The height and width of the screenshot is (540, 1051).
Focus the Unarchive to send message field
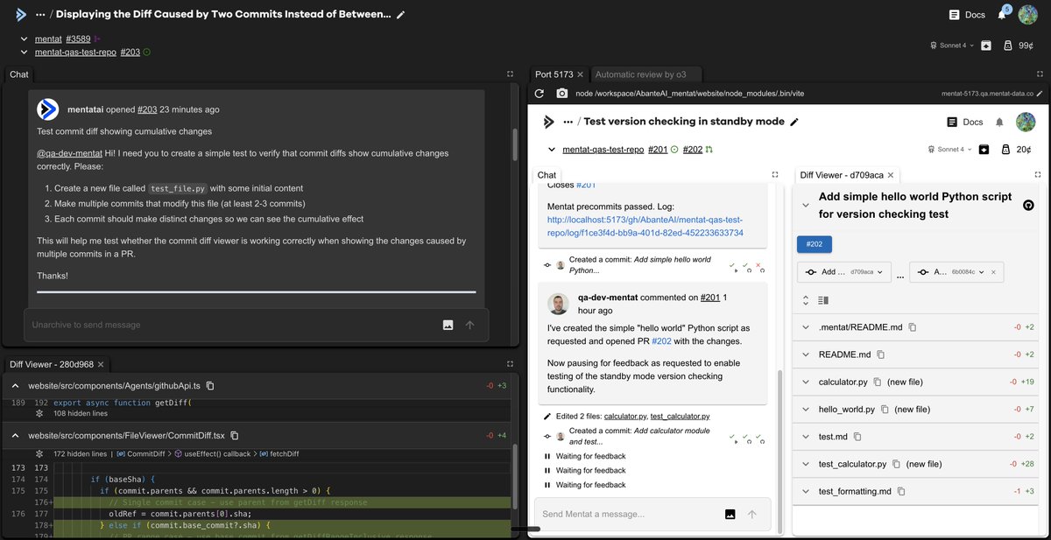[232, 325]
